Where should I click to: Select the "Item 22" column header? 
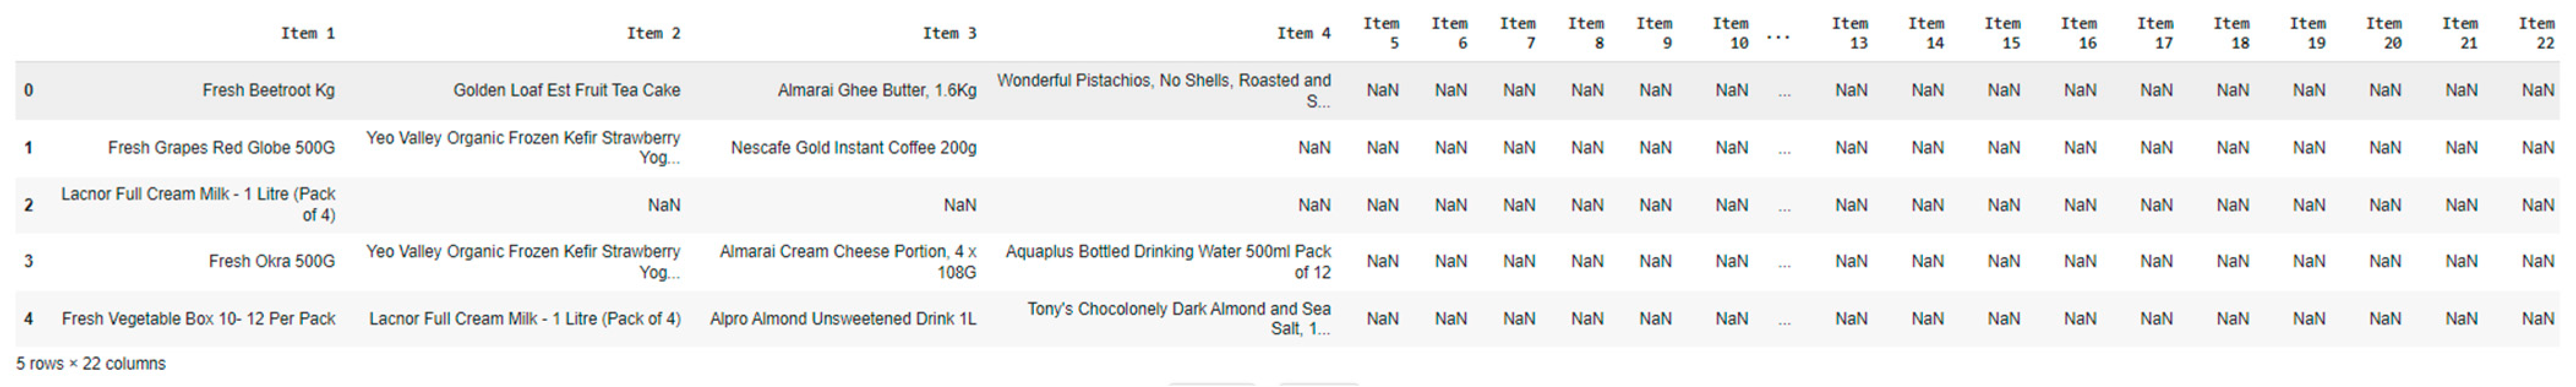(x=2536, y=33)
